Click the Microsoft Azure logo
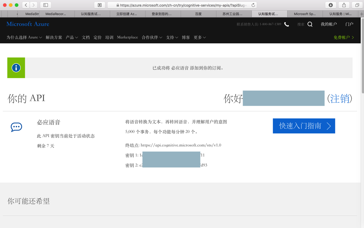 click(28, 24)
